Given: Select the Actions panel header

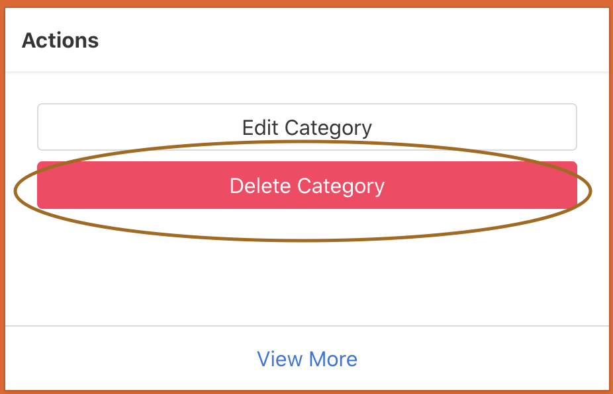Looking at the screenshot, I should (60, 40).
